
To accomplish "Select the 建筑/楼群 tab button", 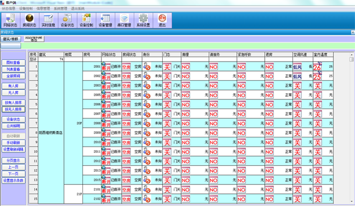I will pyautogui.click(x=10, y=39).
